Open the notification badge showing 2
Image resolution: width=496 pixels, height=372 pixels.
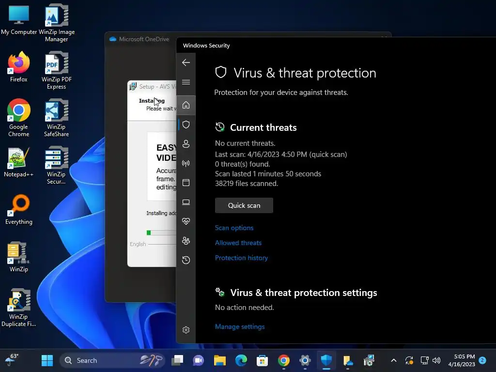(x=482, y=360)
